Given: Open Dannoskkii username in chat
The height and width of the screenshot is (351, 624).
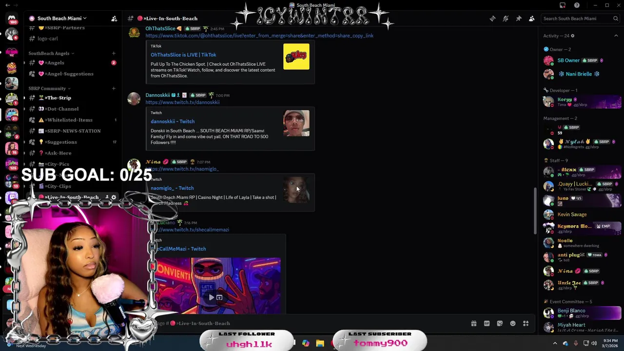Looking at the screenshot, I should tap(157, 95).
